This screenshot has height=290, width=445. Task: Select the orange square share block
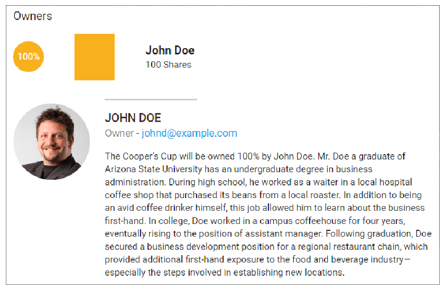(x=95, y=57)
